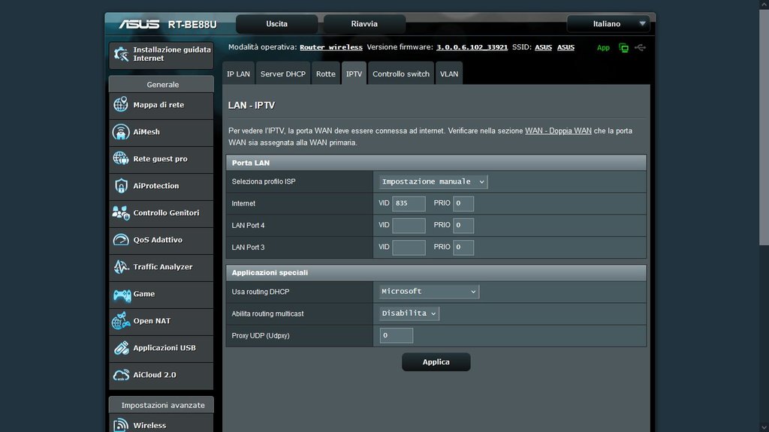Follow the WAN - Doppia WAN link
Image resolution: width=769 pixels, height=432 pixels.
coord(558,130)
